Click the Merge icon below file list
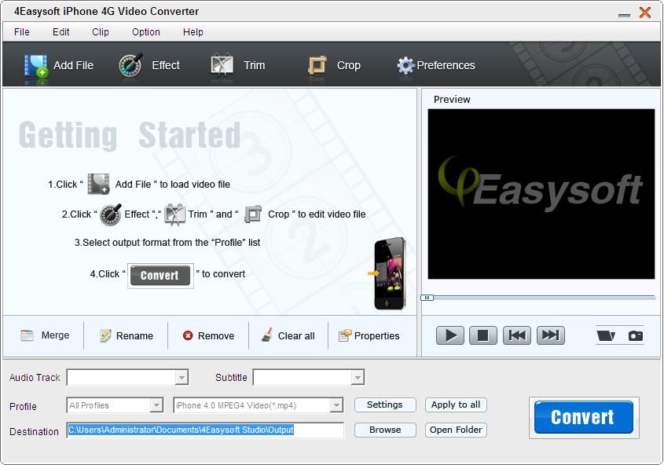Viewport: 664px width, 465px height. [27, 335]
